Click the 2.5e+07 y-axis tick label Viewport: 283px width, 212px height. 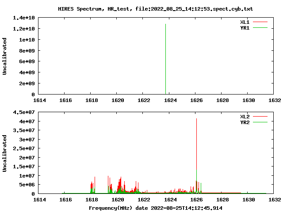point(23,148)
